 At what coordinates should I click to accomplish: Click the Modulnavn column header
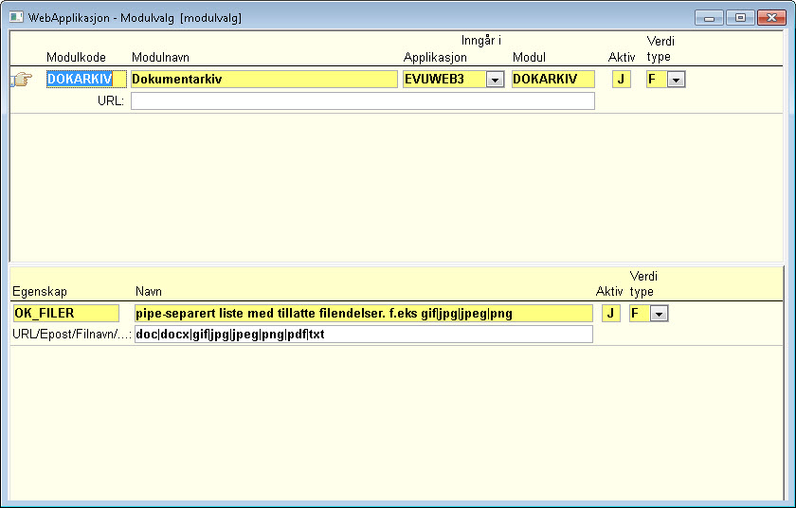(x=160, y=58)
